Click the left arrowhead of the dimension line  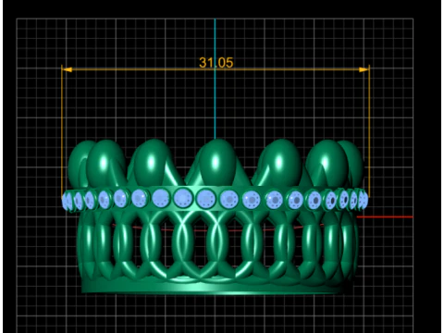(68, 69)
